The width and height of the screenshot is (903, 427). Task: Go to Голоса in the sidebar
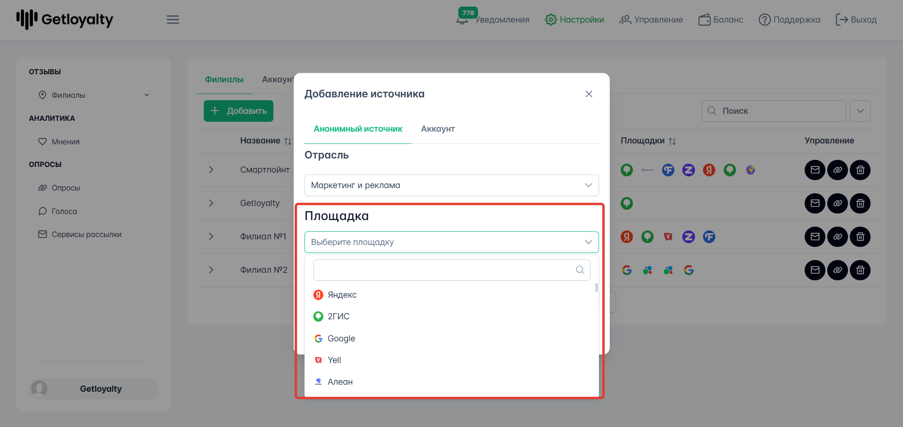pos(58,211)
